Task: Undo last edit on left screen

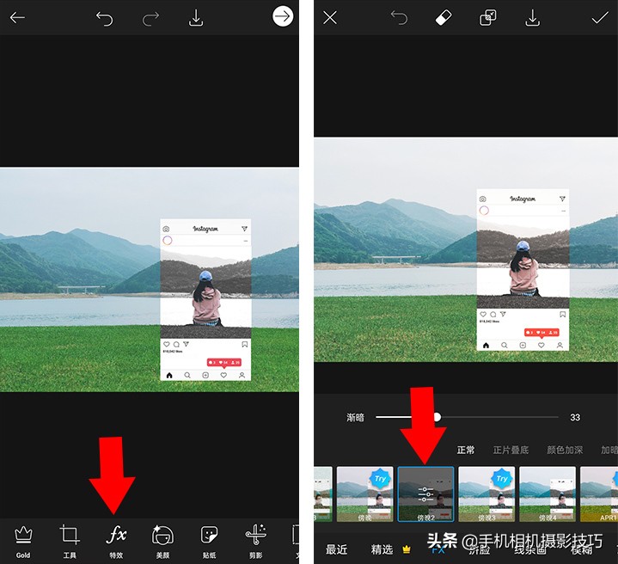Action: coord(105,18)
